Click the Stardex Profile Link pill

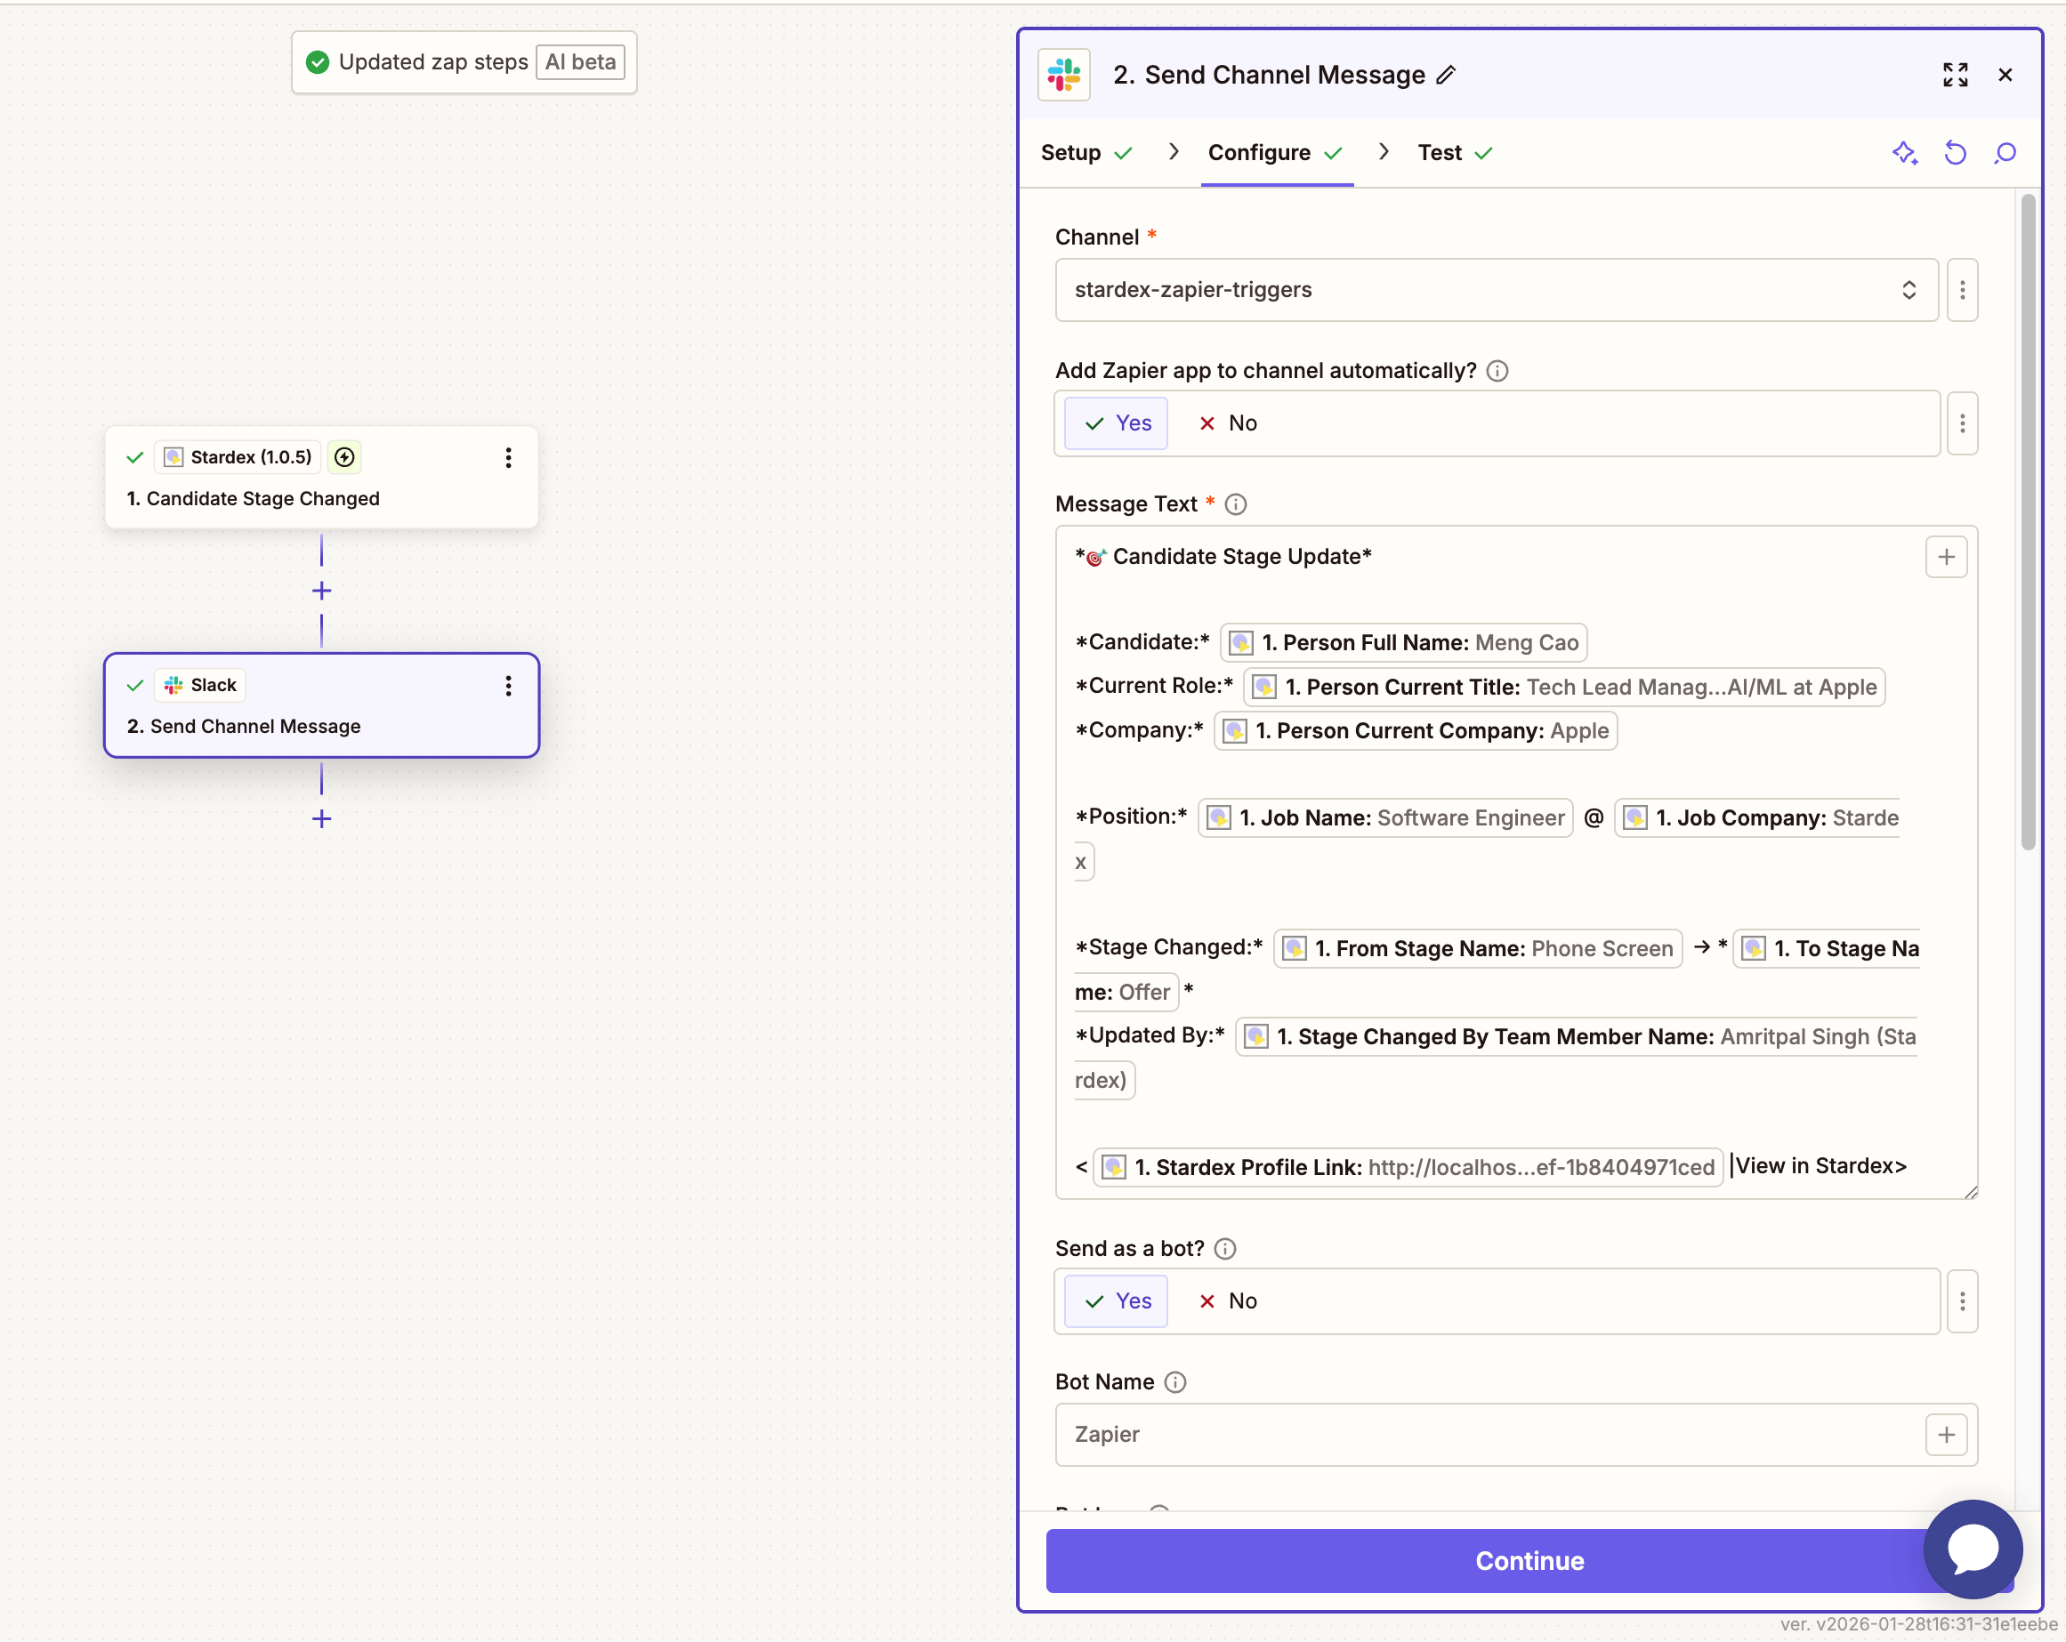point(1408,1168)
